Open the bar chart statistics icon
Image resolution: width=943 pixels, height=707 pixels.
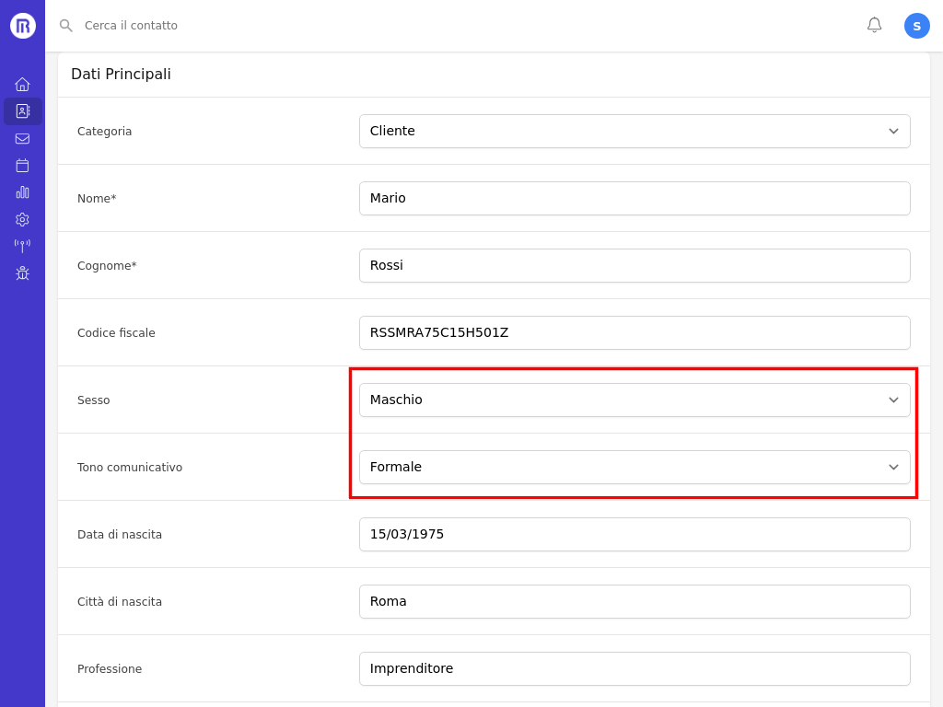point(22,192)
